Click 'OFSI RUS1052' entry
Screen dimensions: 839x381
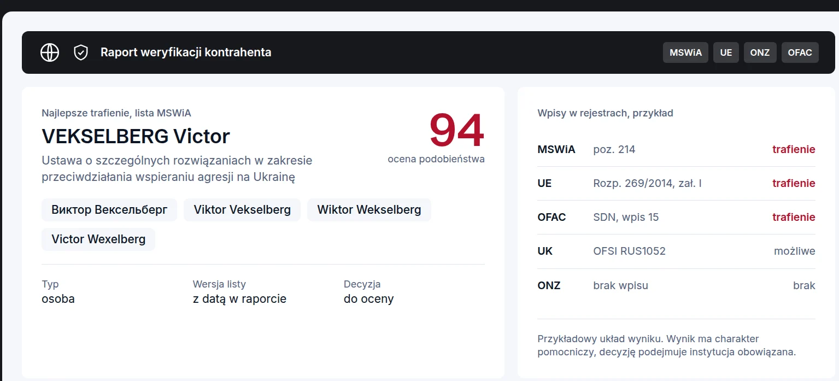[x=629, y=251]
